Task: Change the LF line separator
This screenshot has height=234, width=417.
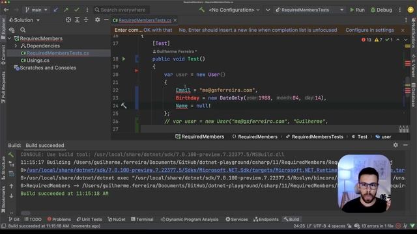Action: 309,226
